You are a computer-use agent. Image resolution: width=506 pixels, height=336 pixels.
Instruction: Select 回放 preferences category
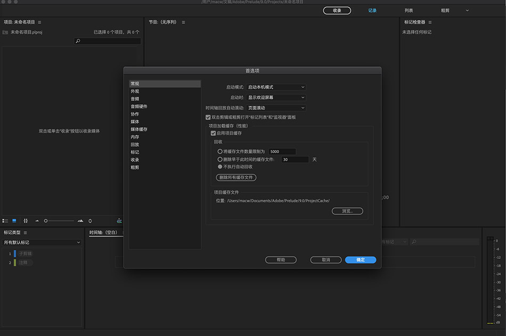165,145
